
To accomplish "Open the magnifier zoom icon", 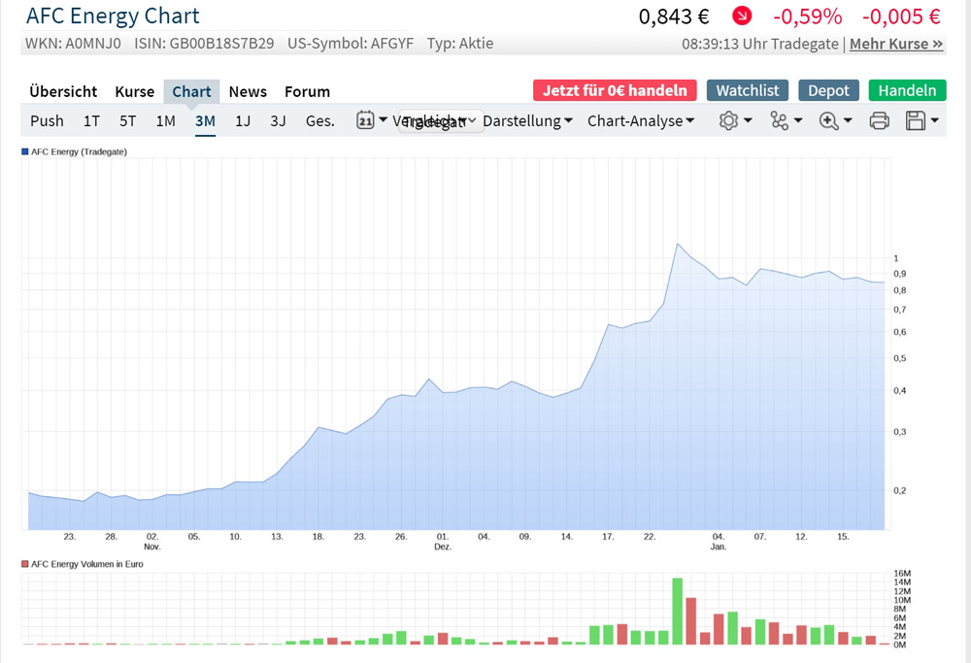I will [x=828, y=120].
